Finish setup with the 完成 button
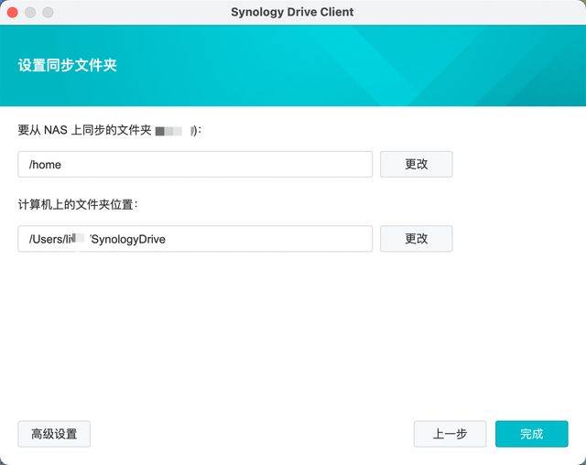The width and height of the screenshot is (586, 465). (x=532, y=434)
